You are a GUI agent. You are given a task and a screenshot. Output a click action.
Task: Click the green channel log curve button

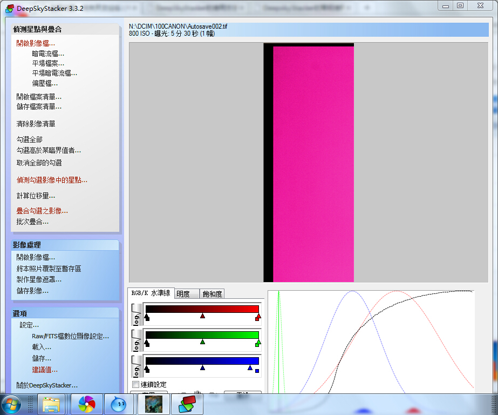coord(137,340)
